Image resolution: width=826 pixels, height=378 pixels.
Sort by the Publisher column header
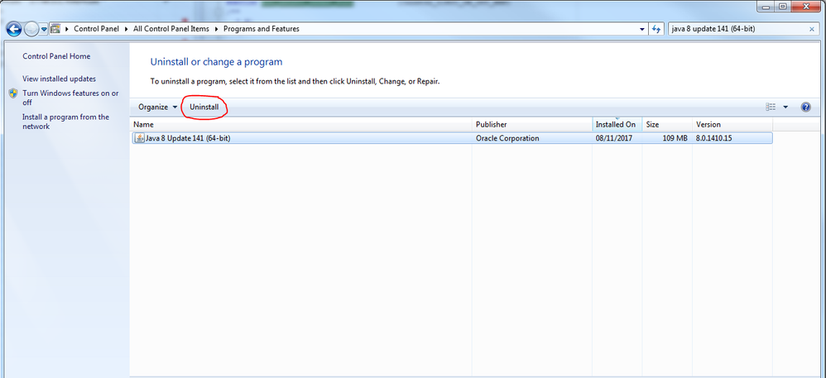532,125
